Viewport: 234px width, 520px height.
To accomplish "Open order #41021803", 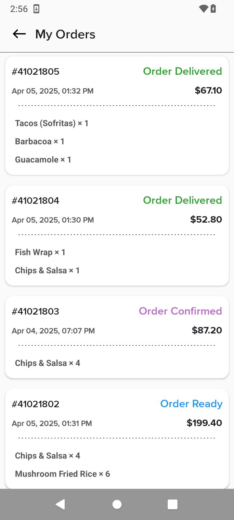I will pyautogui.click(x=117, y=337).
